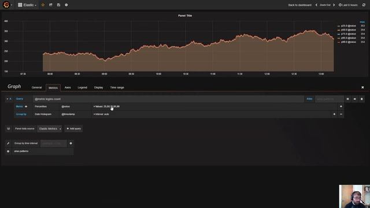Screen dimensions: 370x208
Task: Sort legend by max column
Action: click(x=362, y=22)
